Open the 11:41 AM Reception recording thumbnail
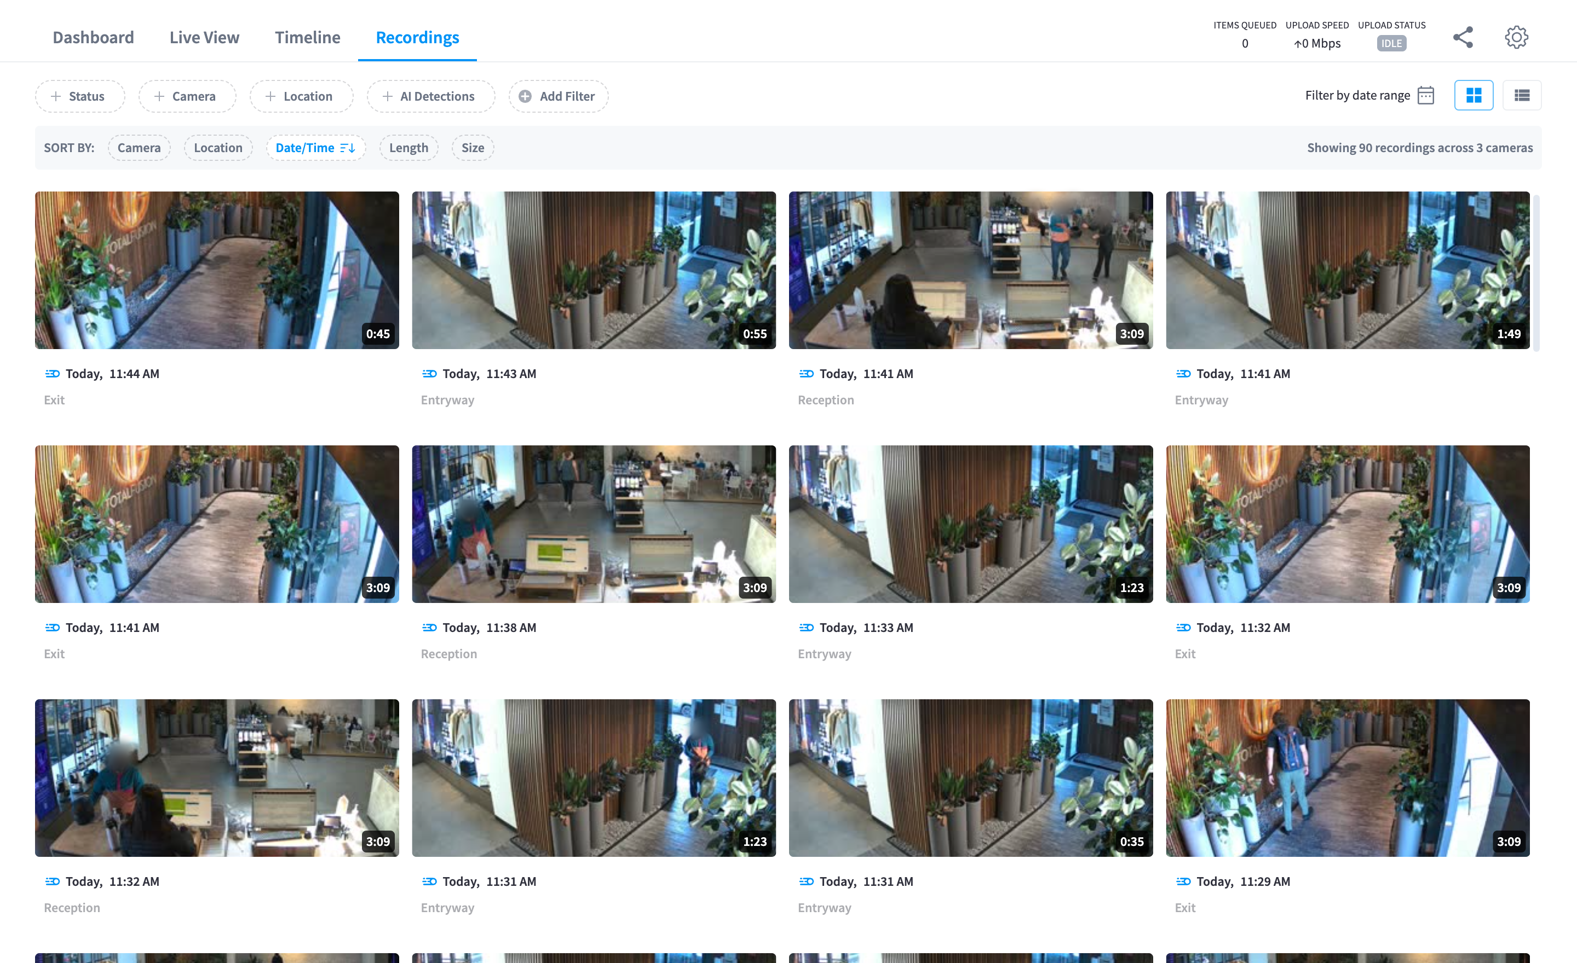The image size is (1577, 963). click(971, 270)
